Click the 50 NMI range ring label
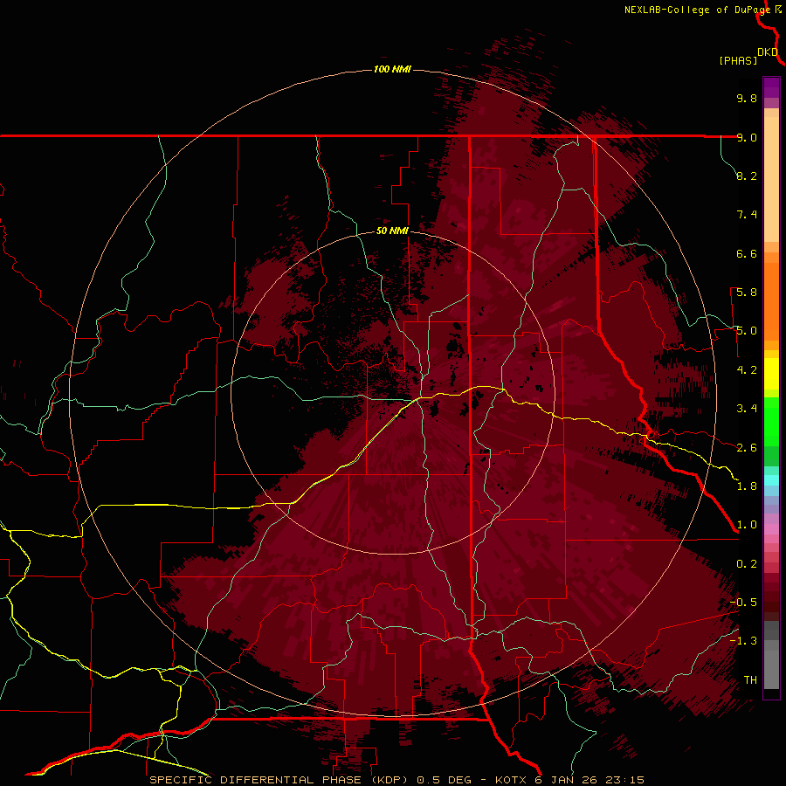Viewport: 786px width, 786px height. coord(392,231)
